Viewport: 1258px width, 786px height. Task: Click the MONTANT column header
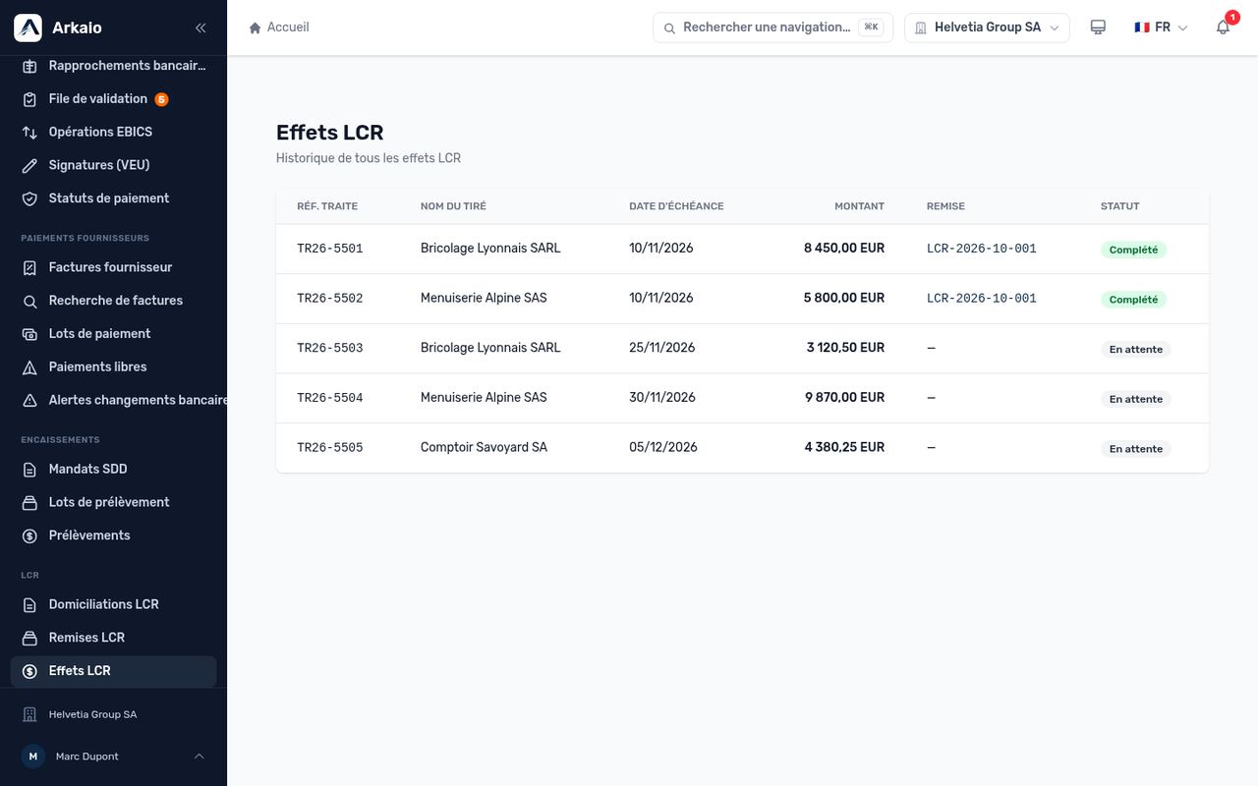859,206
